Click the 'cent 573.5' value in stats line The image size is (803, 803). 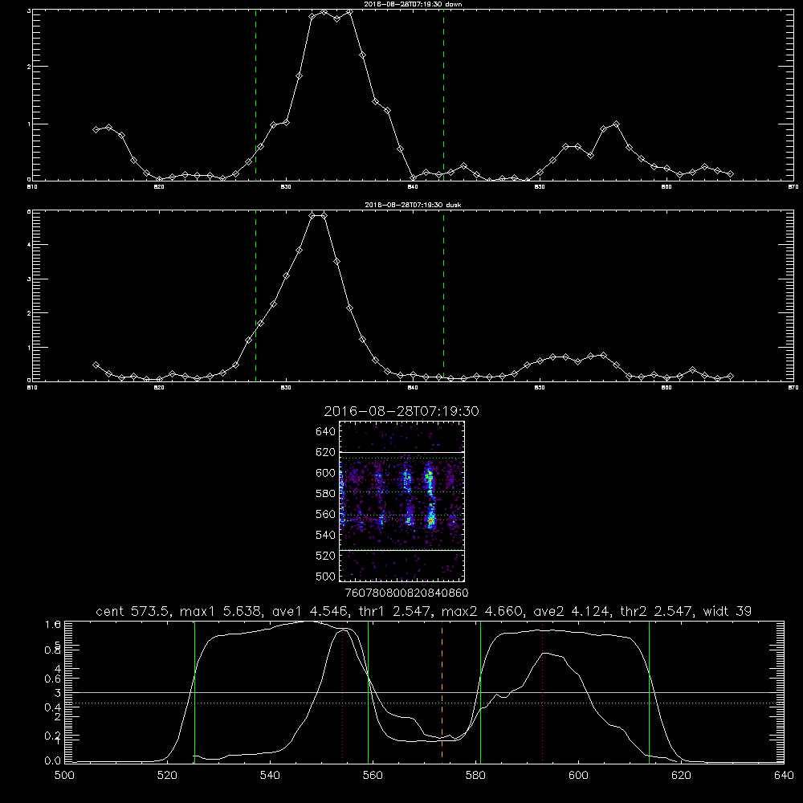tap(136, 611)
